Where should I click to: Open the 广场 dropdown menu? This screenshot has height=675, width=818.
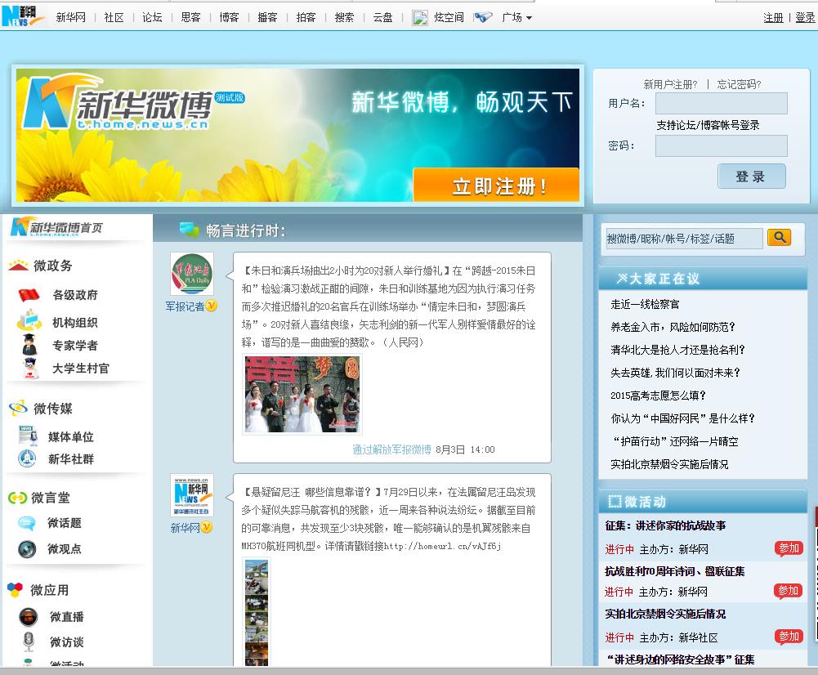(x=516, y=17)
